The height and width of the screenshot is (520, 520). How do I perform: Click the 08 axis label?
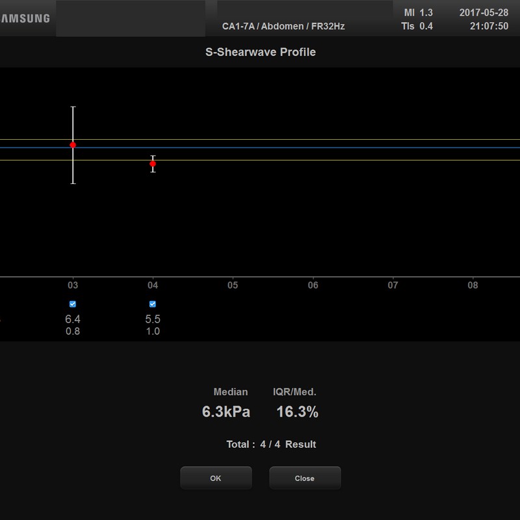(x=473, y=285)
